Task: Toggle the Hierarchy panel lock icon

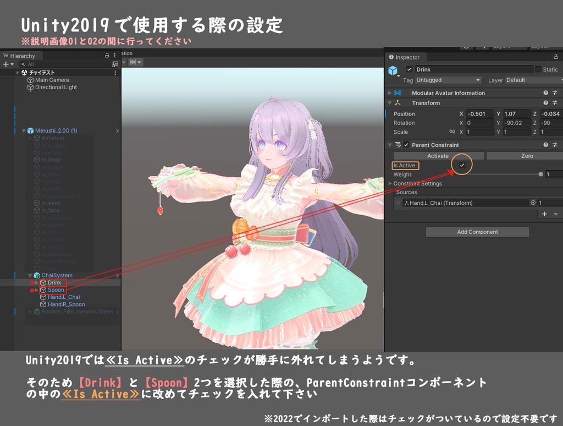Action: tap(107, 56)
